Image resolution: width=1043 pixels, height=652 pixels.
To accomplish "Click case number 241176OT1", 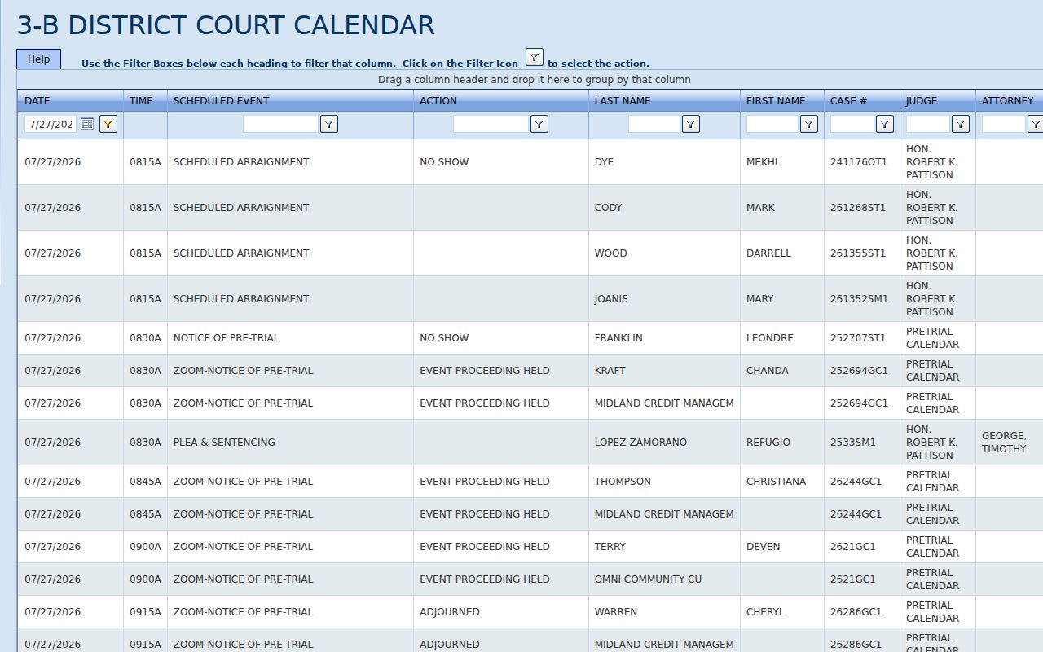I will [x=859, y=162].
